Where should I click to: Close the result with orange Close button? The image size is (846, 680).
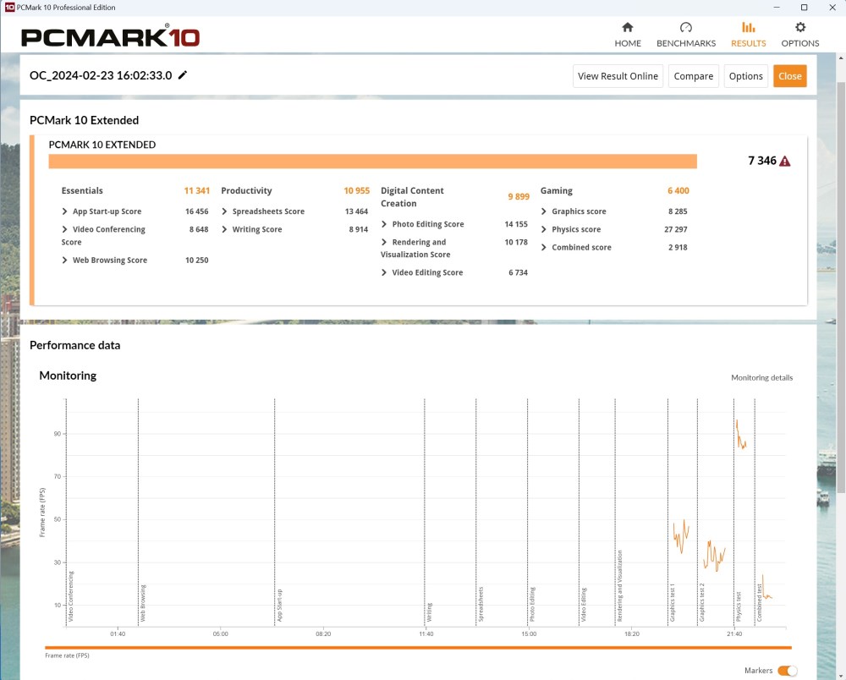coord(790,76)
